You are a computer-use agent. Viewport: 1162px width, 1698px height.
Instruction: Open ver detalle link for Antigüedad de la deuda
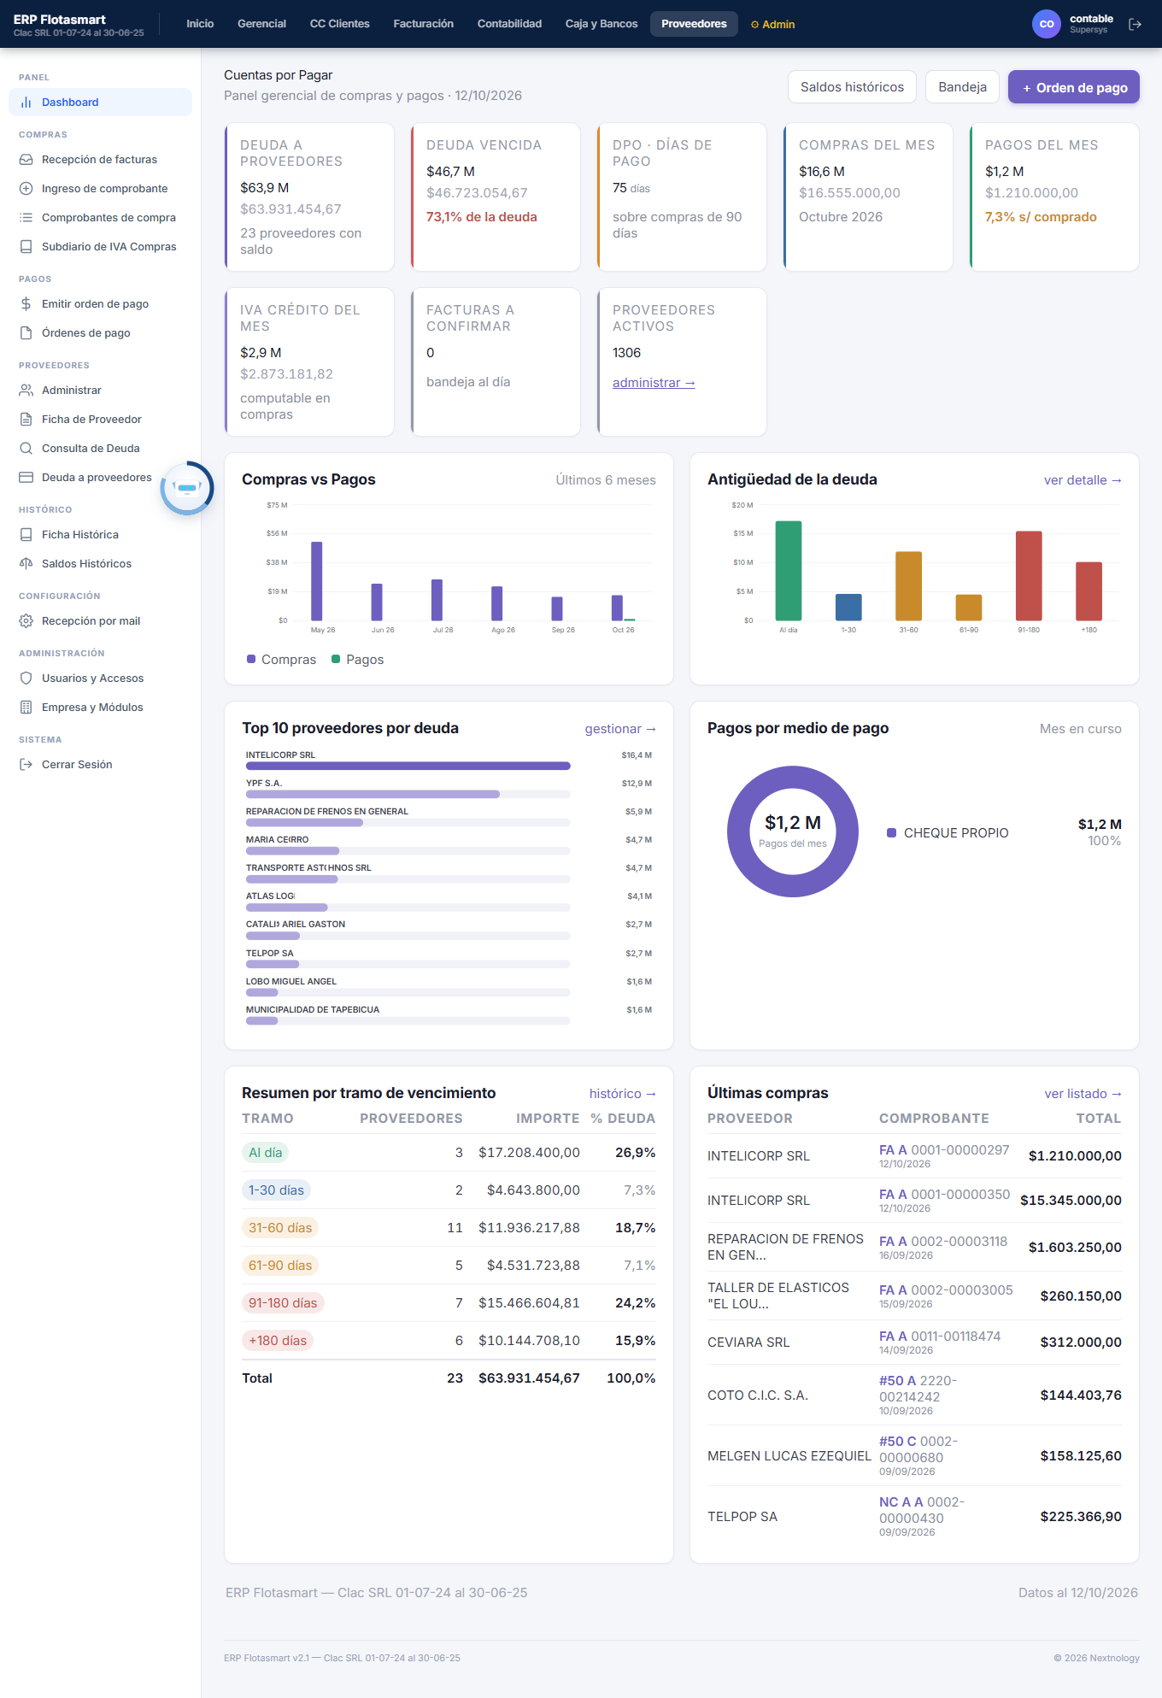coord(1083,480)
